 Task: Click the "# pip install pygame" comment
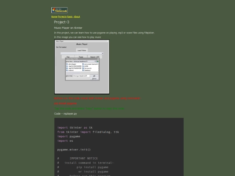83,167
